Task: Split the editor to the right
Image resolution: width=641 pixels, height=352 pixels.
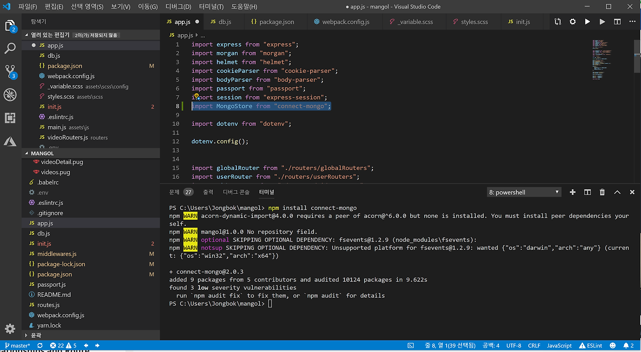Action: [x=617, y=22]
